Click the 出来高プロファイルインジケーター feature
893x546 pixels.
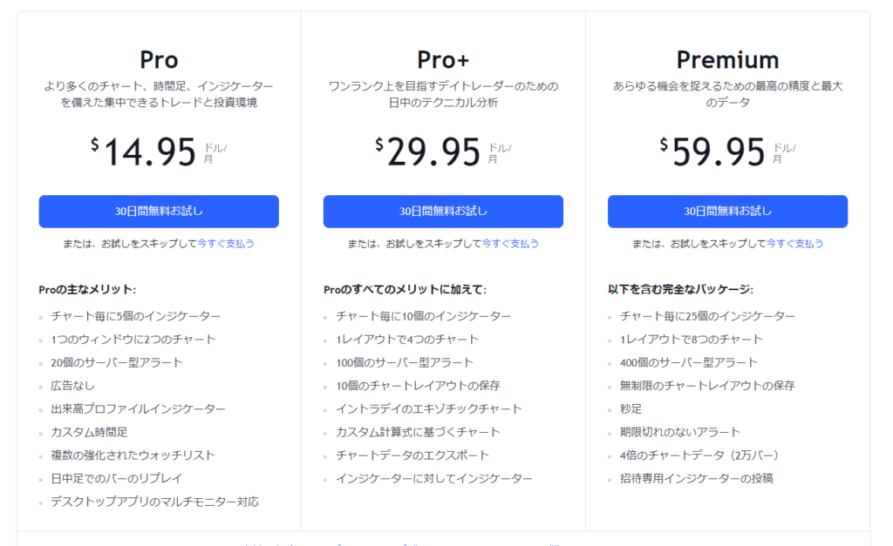point(138,409)
